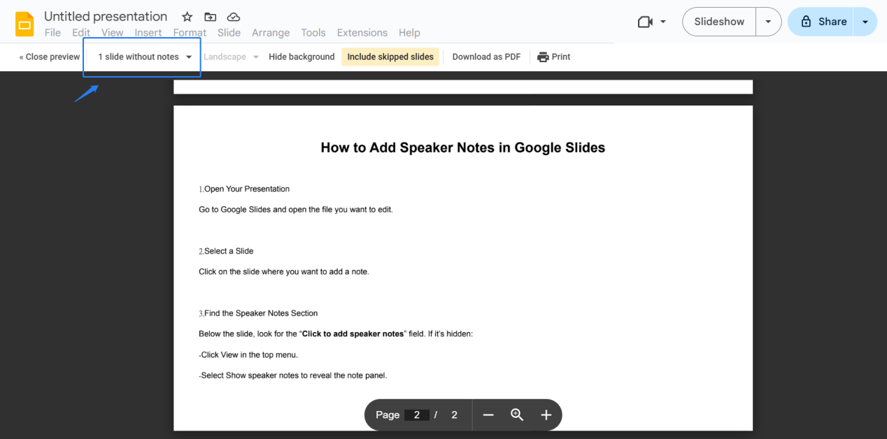Open the "1 slide without notes" dropdown

(x=141, y=57)
